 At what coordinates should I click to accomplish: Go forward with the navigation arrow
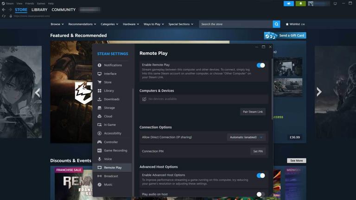coord(10,10)
